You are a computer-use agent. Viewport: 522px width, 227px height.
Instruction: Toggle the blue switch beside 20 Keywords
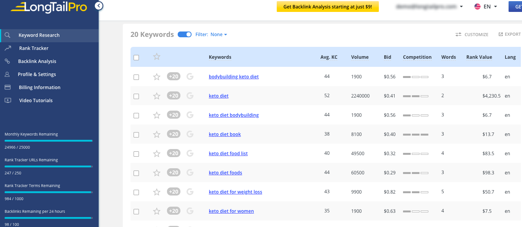point(185,35)
